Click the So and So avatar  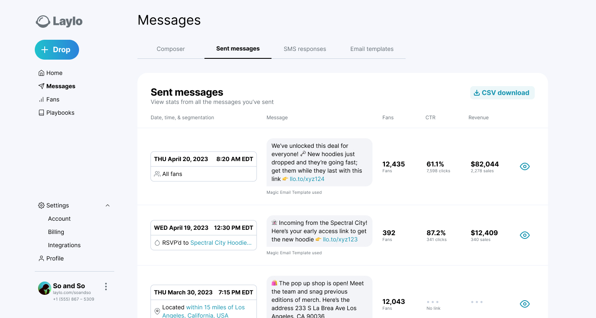coord(44,288)
